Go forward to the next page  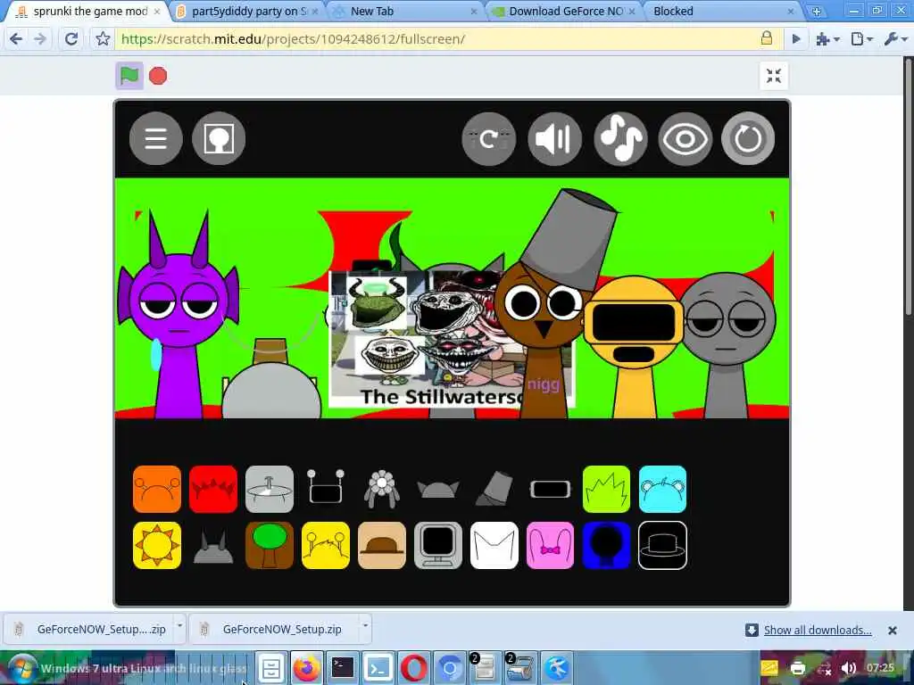tap(40, 39)
